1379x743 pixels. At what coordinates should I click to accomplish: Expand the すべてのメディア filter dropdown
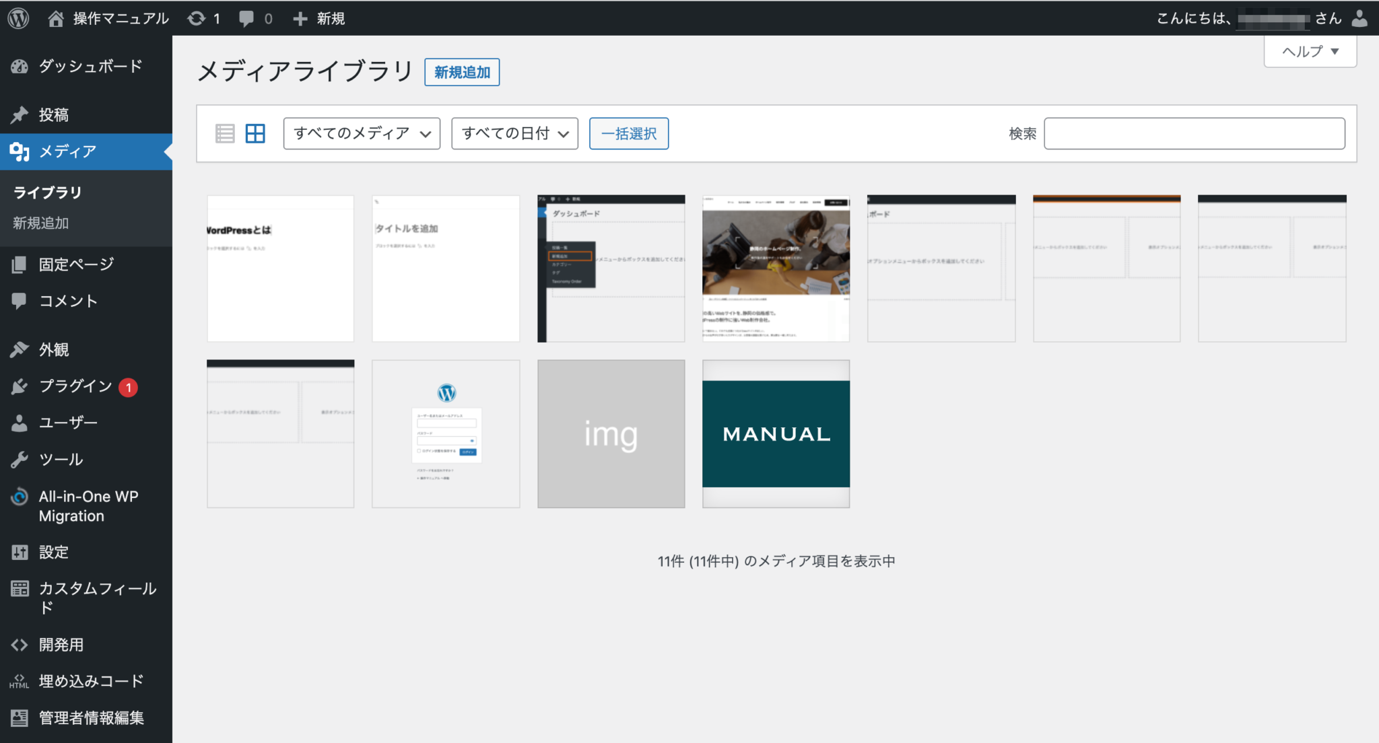362,133
